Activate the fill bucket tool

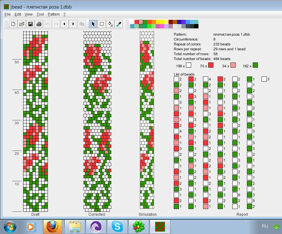110,24
